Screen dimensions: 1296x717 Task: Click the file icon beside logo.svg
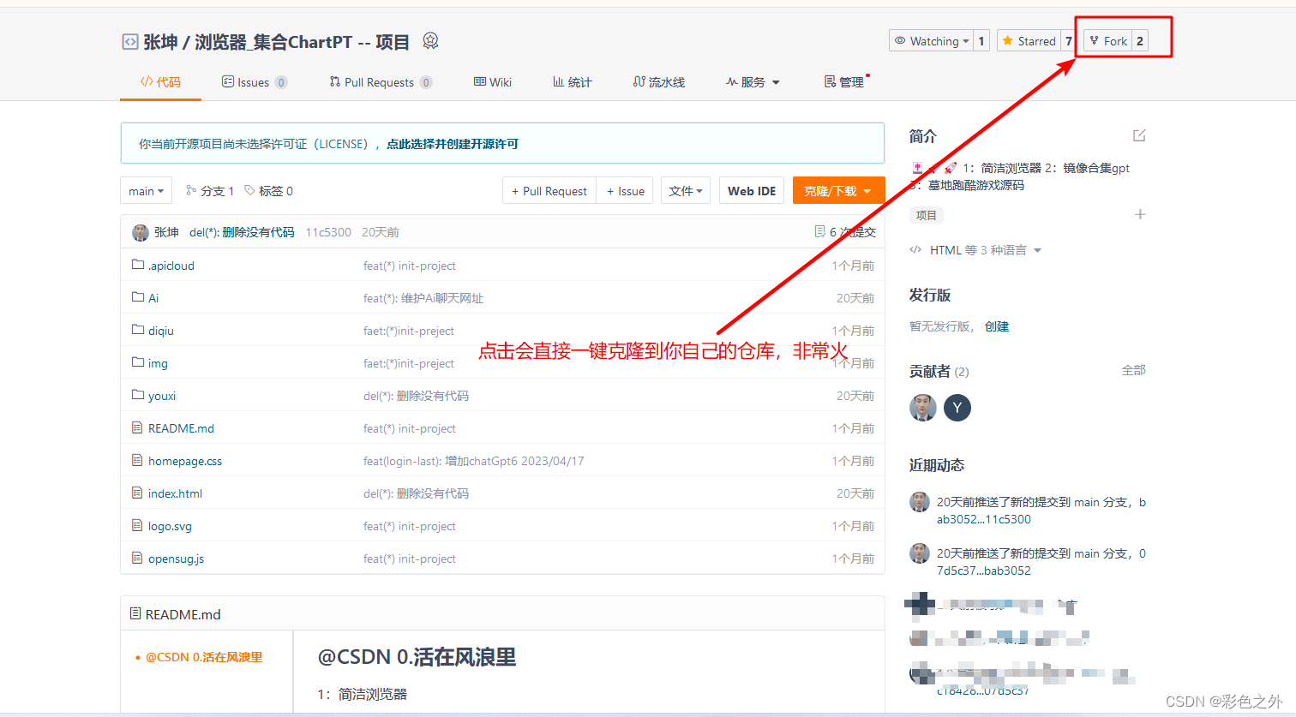pos(137,525)
